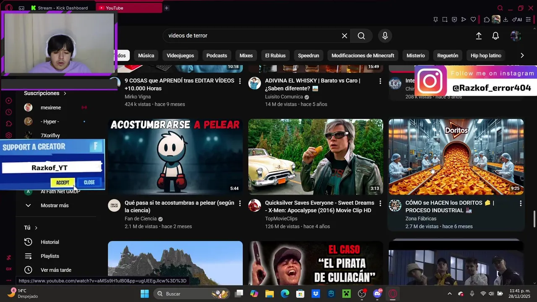This screenshot has width=537, height=302.
Task: Start voice search with the microphone icon
Action: (x=385, y=36)
